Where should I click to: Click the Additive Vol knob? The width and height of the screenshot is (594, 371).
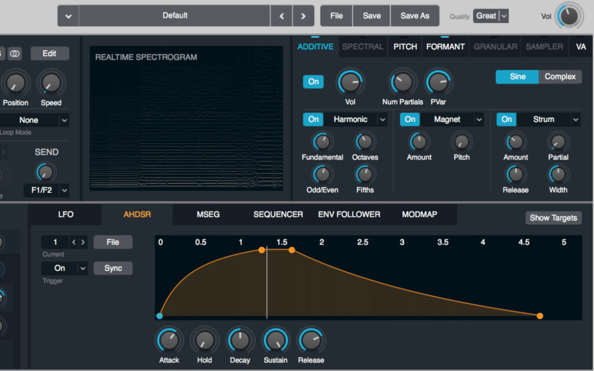tap(350, 82)
